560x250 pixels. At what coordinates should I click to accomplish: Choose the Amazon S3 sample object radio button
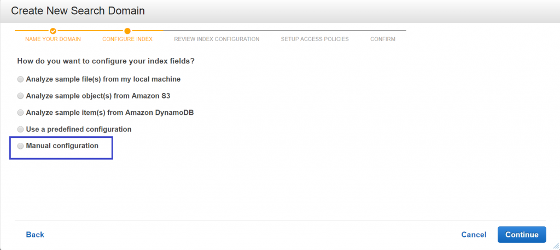(21, 96)
